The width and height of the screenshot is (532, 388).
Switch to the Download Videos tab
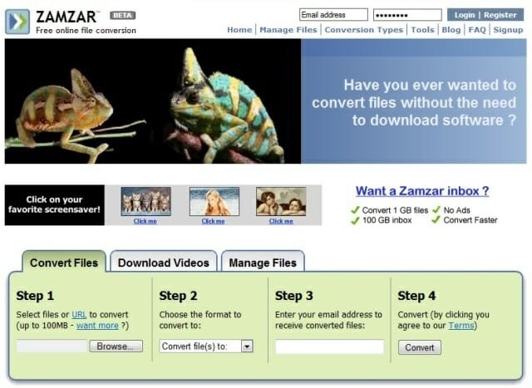coord(164,263)
